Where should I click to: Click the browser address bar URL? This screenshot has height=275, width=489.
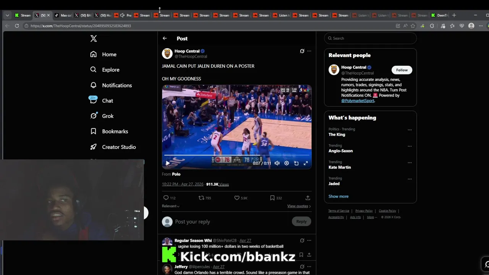(81, 26)
